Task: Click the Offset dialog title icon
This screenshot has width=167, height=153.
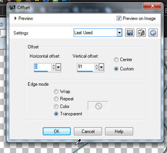Action: pyautogui.click(x=12, y=8)
